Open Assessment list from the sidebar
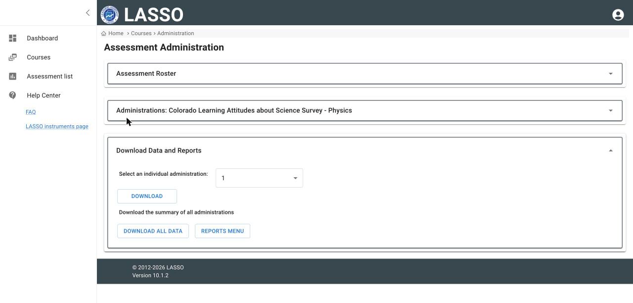 coord(49,76)
